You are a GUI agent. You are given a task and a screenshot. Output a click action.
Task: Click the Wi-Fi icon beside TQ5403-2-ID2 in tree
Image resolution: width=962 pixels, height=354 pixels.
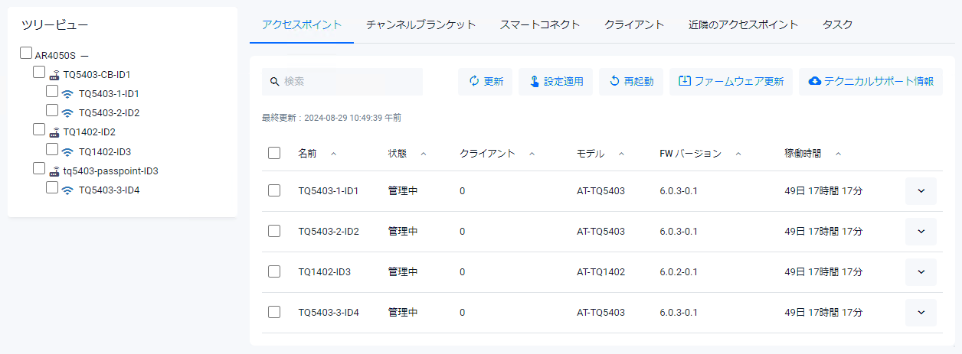(67, 113)
